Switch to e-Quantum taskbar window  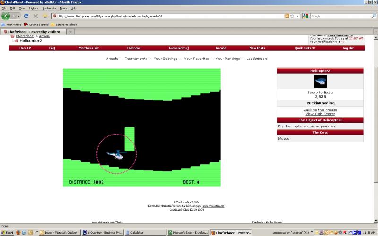[102, 233]
